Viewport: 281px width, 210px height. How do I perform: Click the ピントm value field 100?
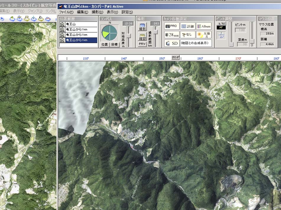(241, 30)
